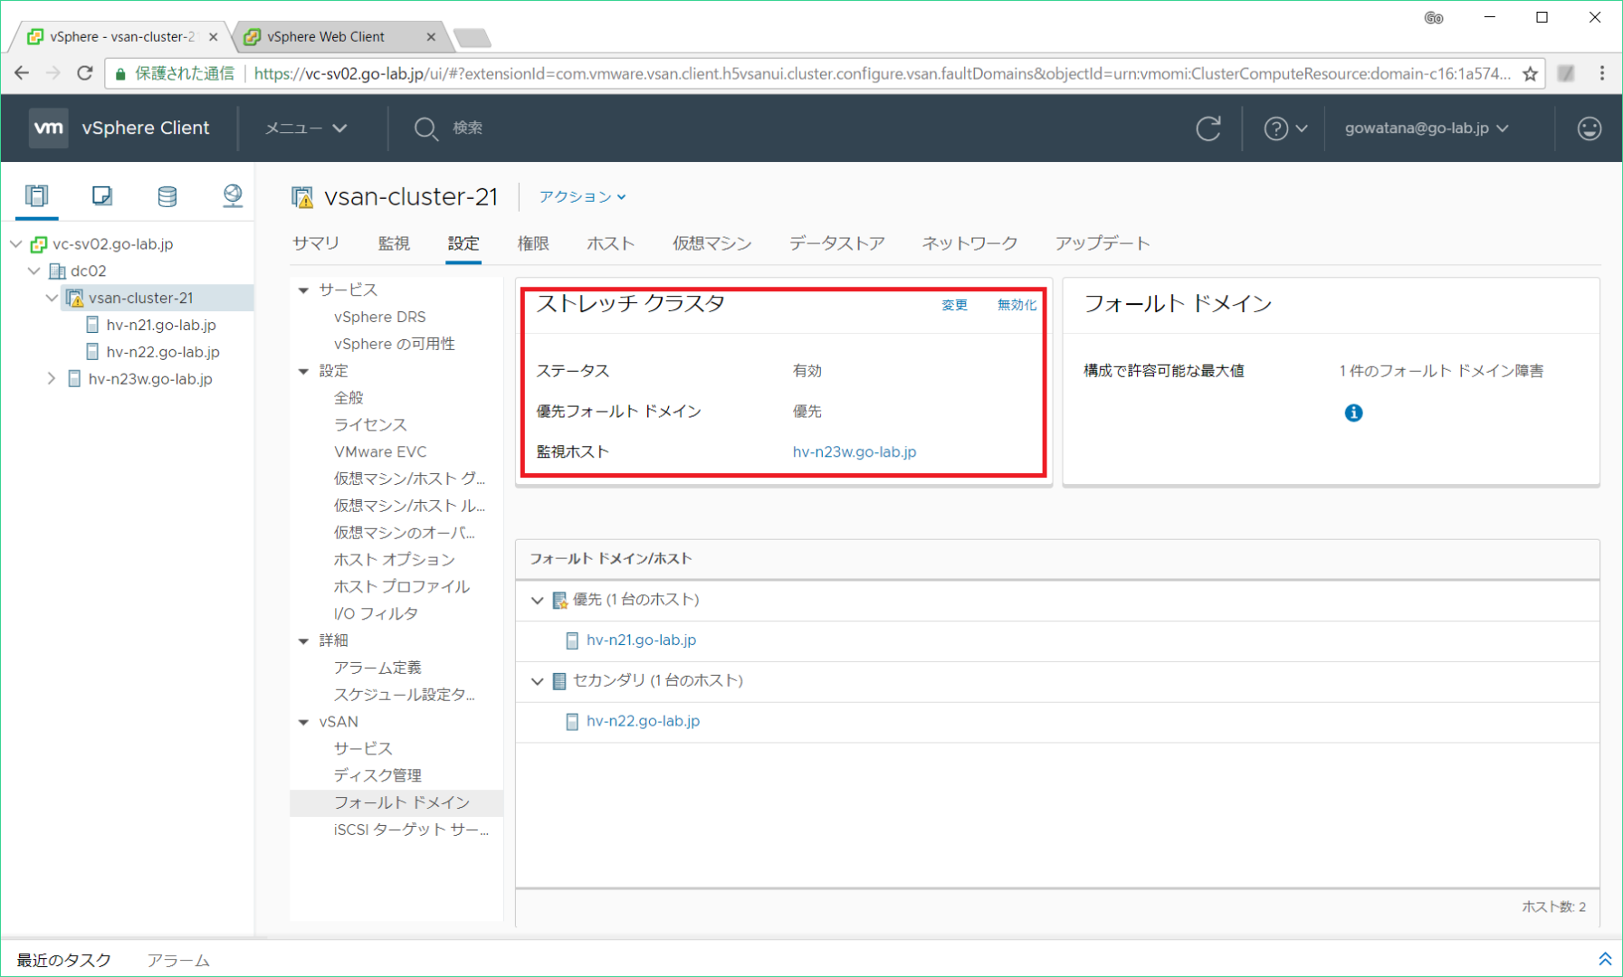This screenshot has width=1623, height=977.
Task: Open the アラーム定義 page
Action: pos(377,668)
